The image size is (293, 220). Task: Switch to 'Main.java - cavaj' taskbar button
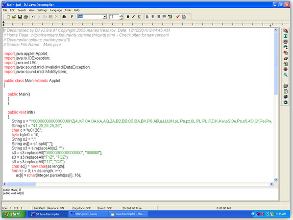coord(88,214)
